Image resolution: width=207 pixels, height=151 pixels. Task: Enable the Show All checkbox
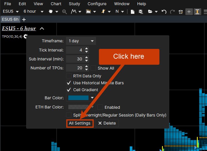click(x=93, y=68)
